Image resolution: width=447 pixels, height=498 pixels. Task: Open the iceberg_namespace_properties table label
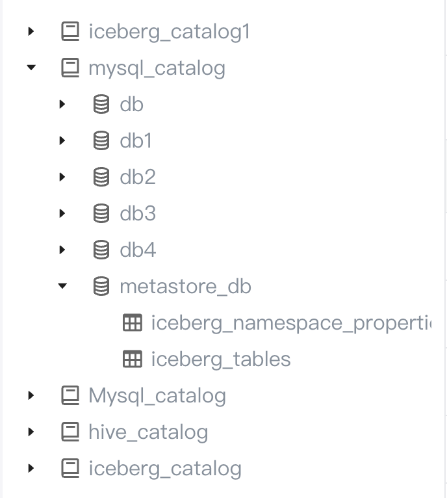(291, 322)
